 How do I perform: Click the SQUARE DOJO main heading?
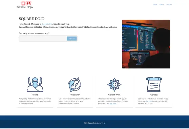(x=31, y=19)
